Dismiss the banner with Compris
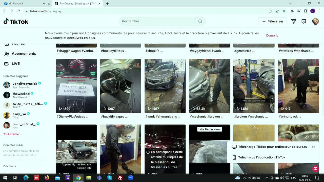Viewport: 324px width, 182px height. [272, 36]
